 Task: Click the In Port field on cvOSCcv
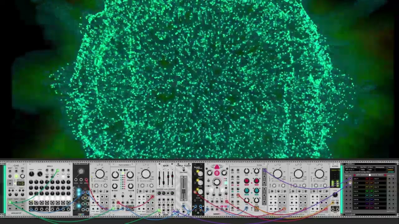click(x=371, y=170)
